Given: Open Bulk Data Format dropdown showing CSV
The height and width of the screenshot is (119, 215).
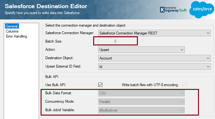Looking at the screenshot, I should [141, 93].
